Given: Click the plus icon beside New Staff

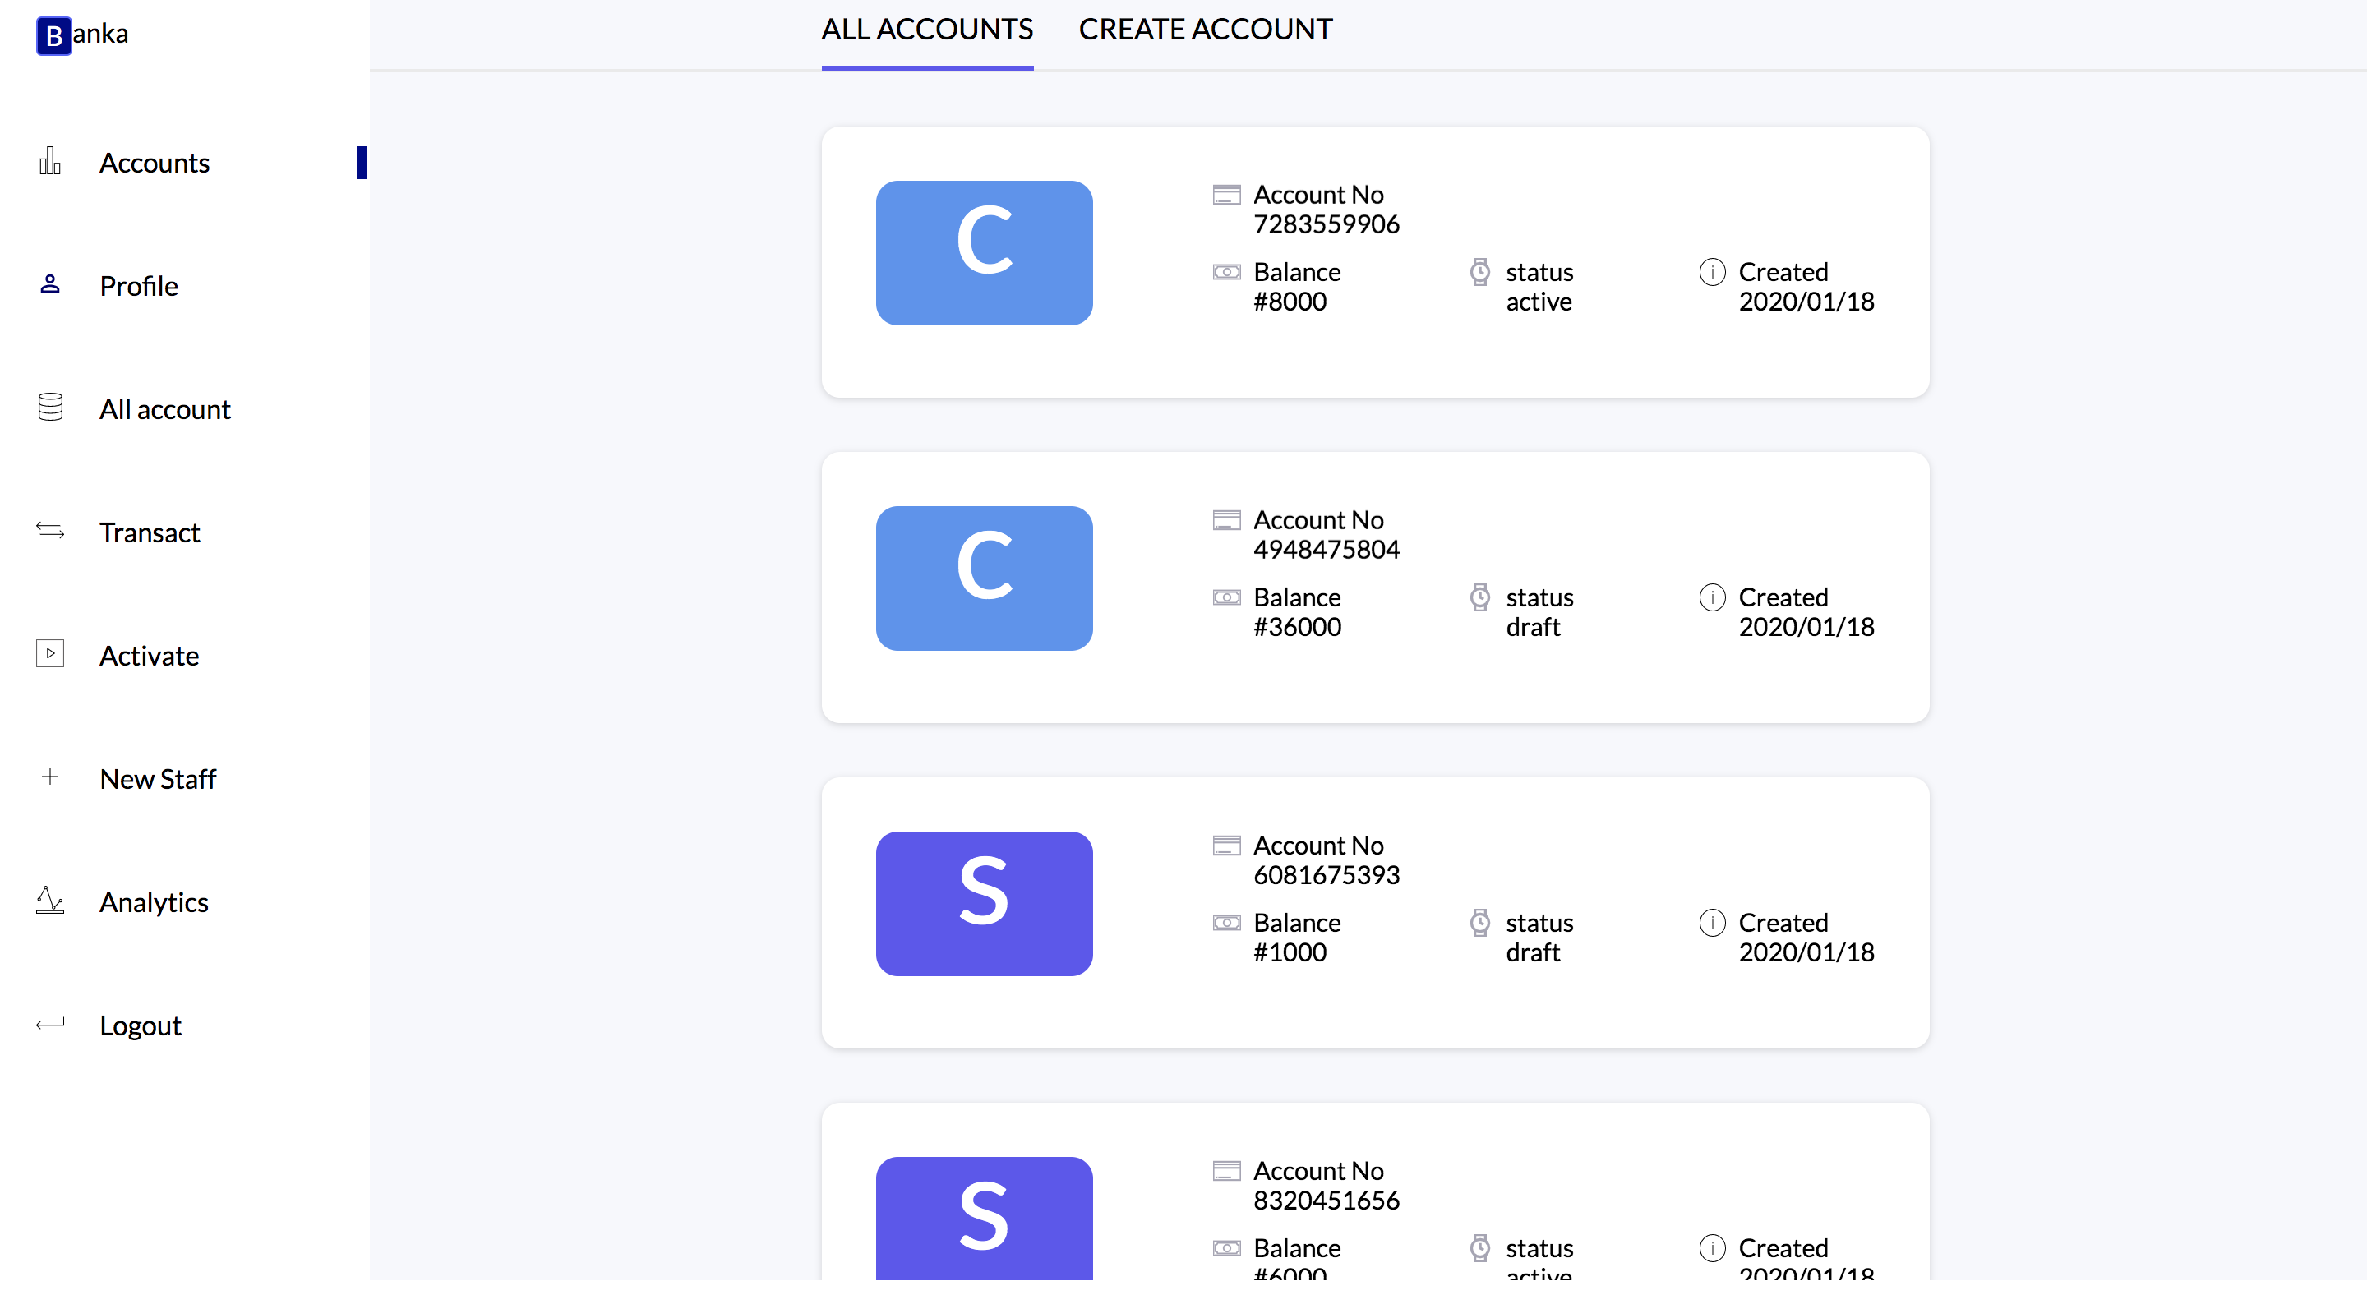Looking at the screenshot, I should 49,777.
